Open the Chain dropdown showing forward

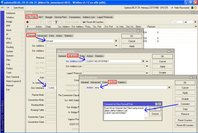(116, 41)
